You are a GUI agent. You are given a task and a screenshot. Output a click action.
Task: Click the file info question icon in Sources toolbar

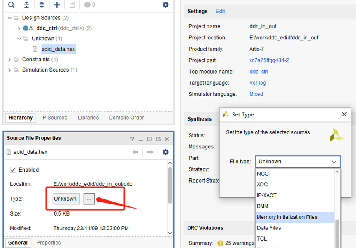pos(72,5)
